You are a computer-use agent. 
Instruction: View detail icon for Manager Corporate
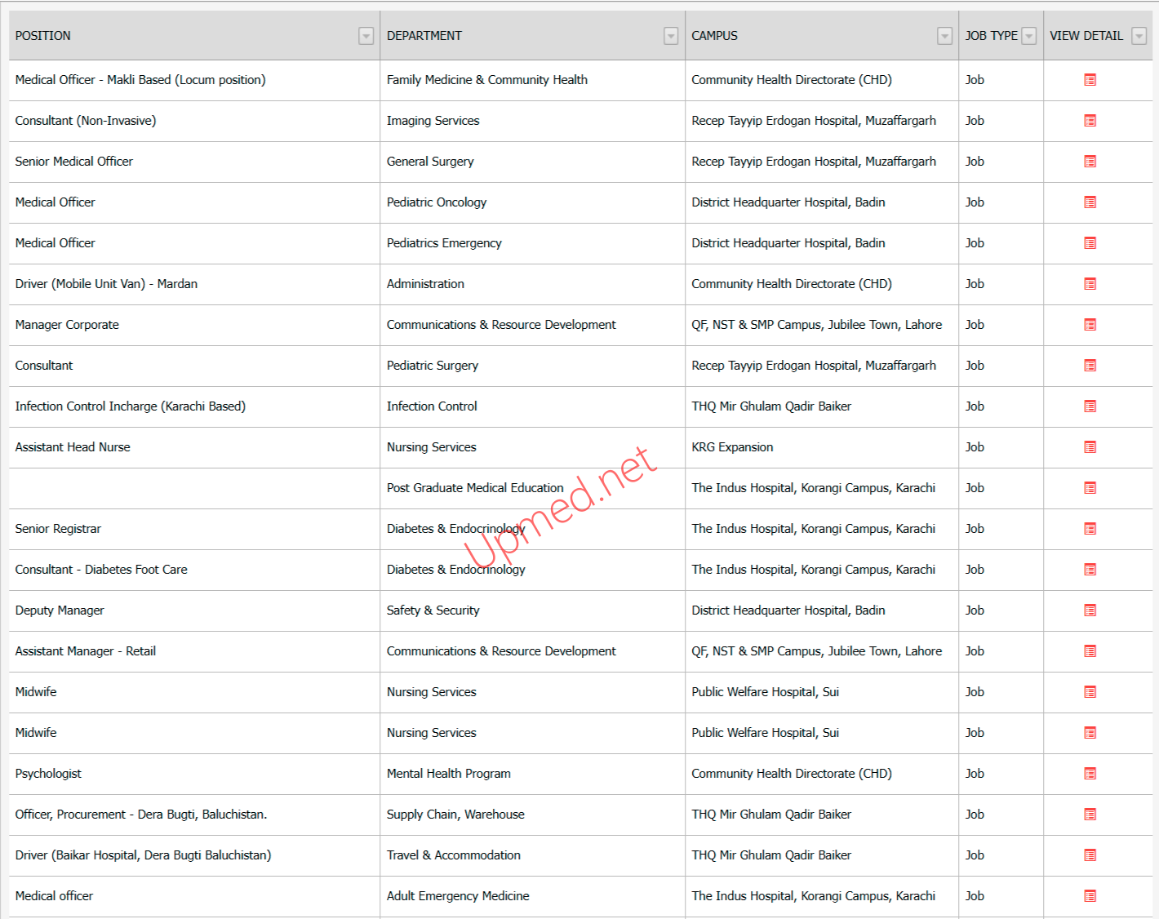(1090, 325)
